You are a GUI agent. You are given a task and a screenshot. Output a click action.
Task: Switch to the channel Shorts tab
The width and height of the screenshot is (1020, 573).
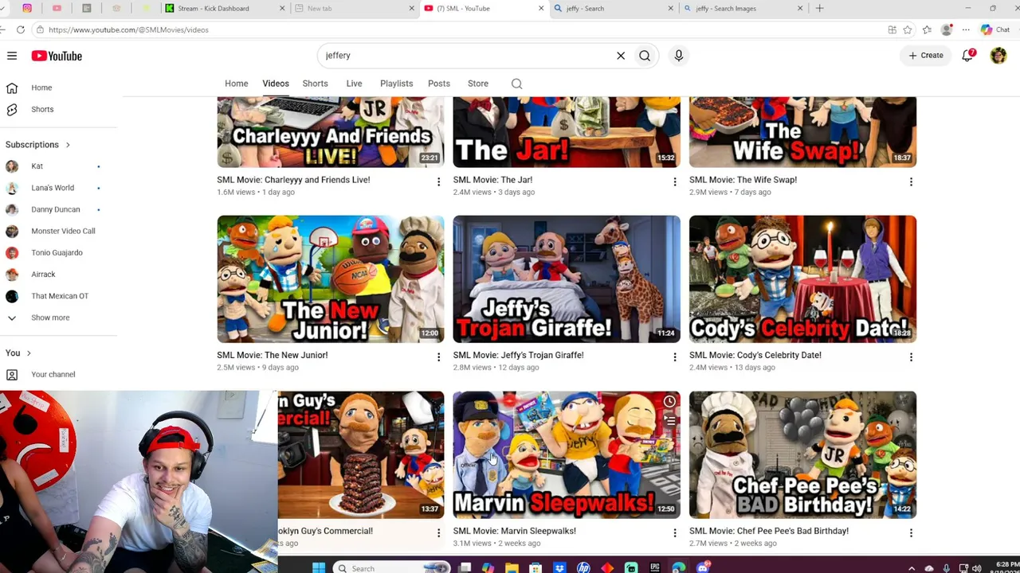[315, 84]
